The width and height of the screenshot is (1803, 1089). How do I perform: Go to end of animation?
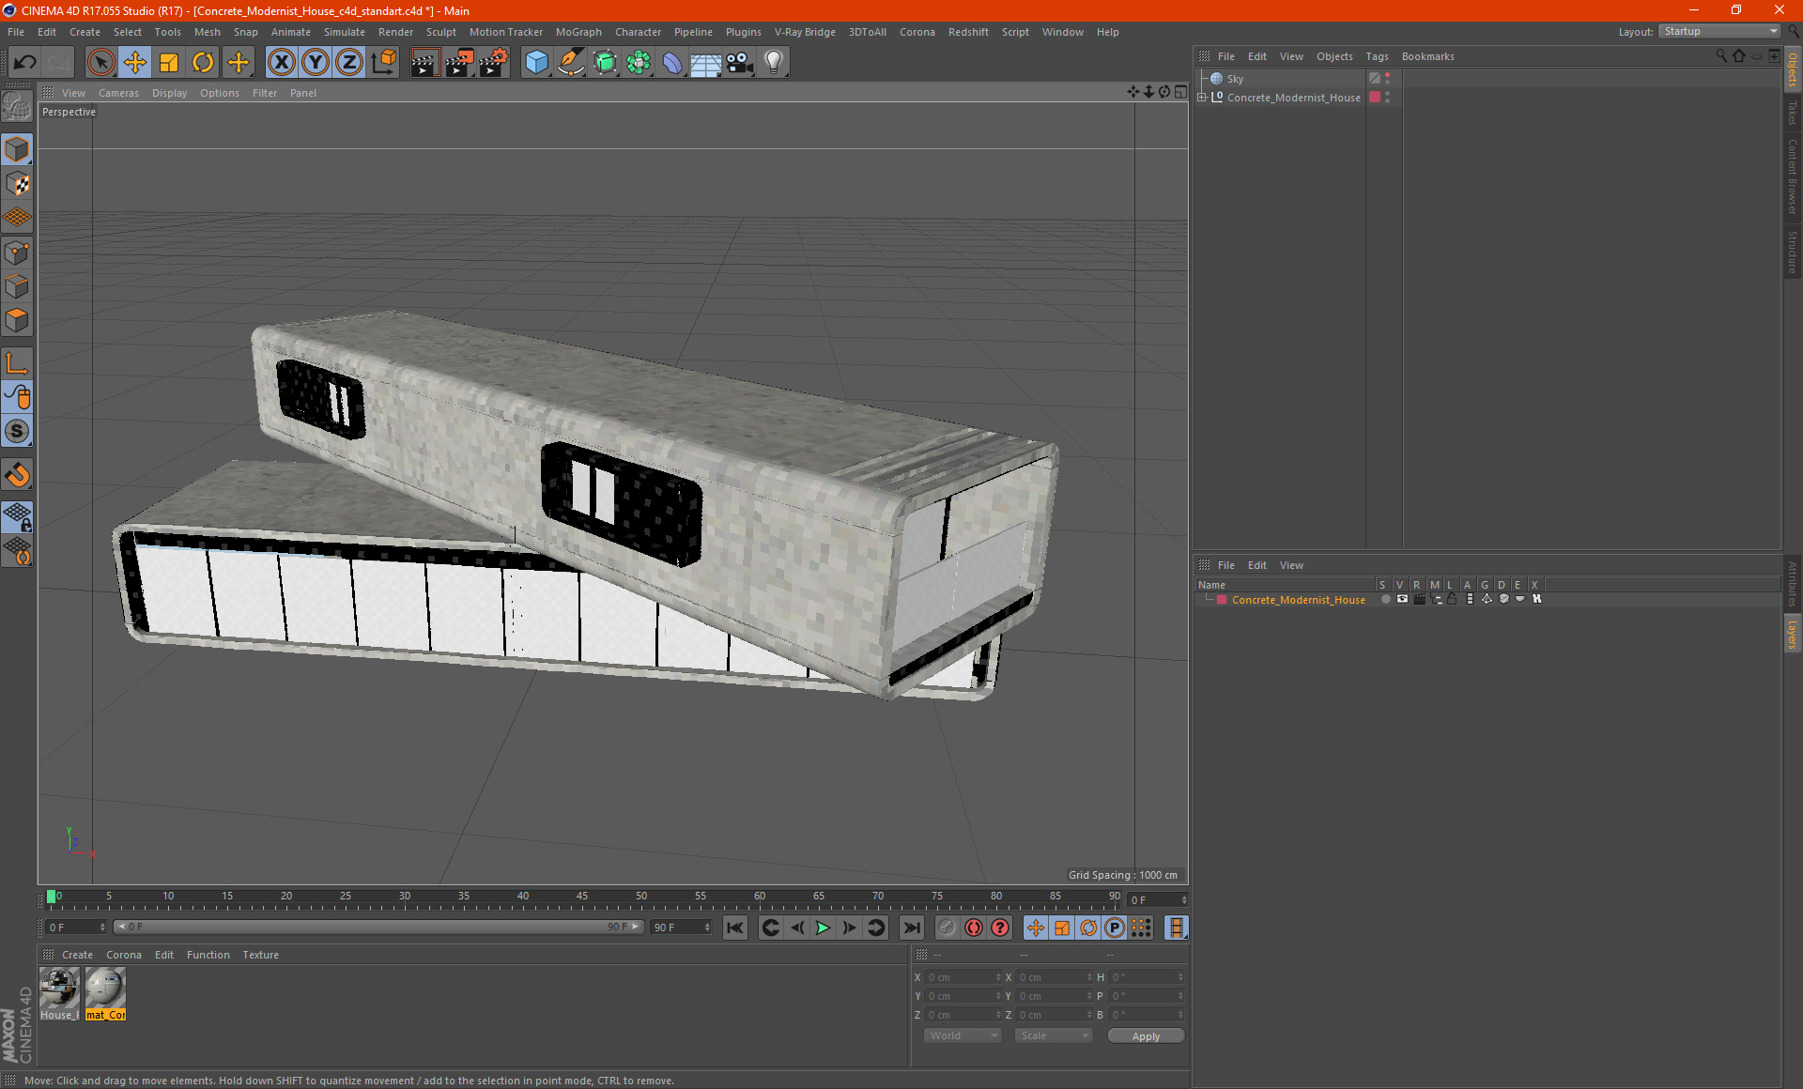912,928
